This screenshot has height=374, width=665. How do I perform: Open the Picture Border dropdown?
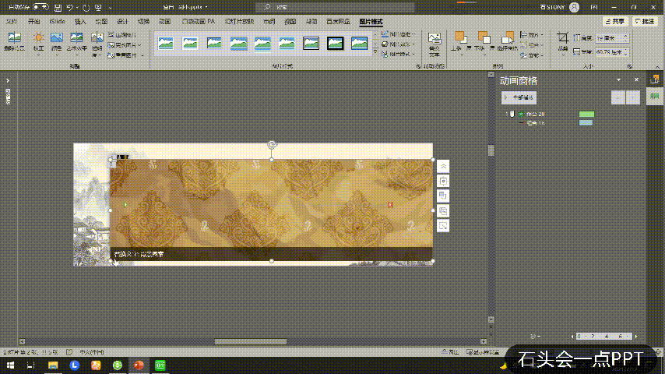click(x=398, y=34)
